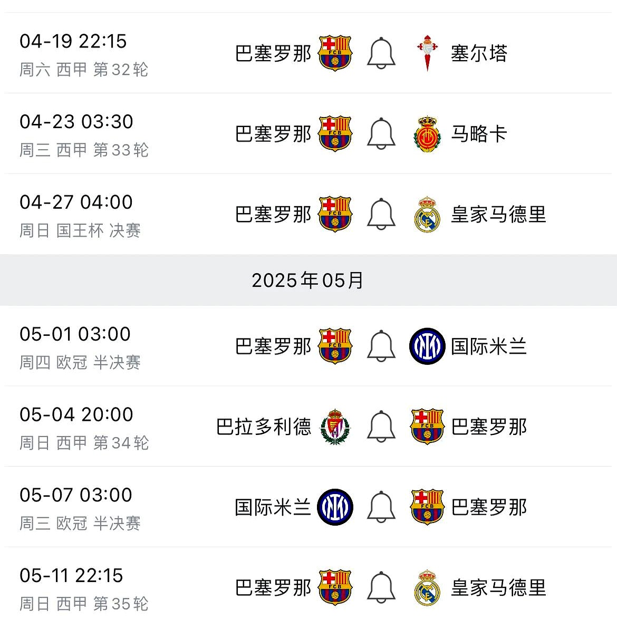Click Inter Milan logo in the 05-01 match
Screen dimensions: 617x619
coord(427,346)
